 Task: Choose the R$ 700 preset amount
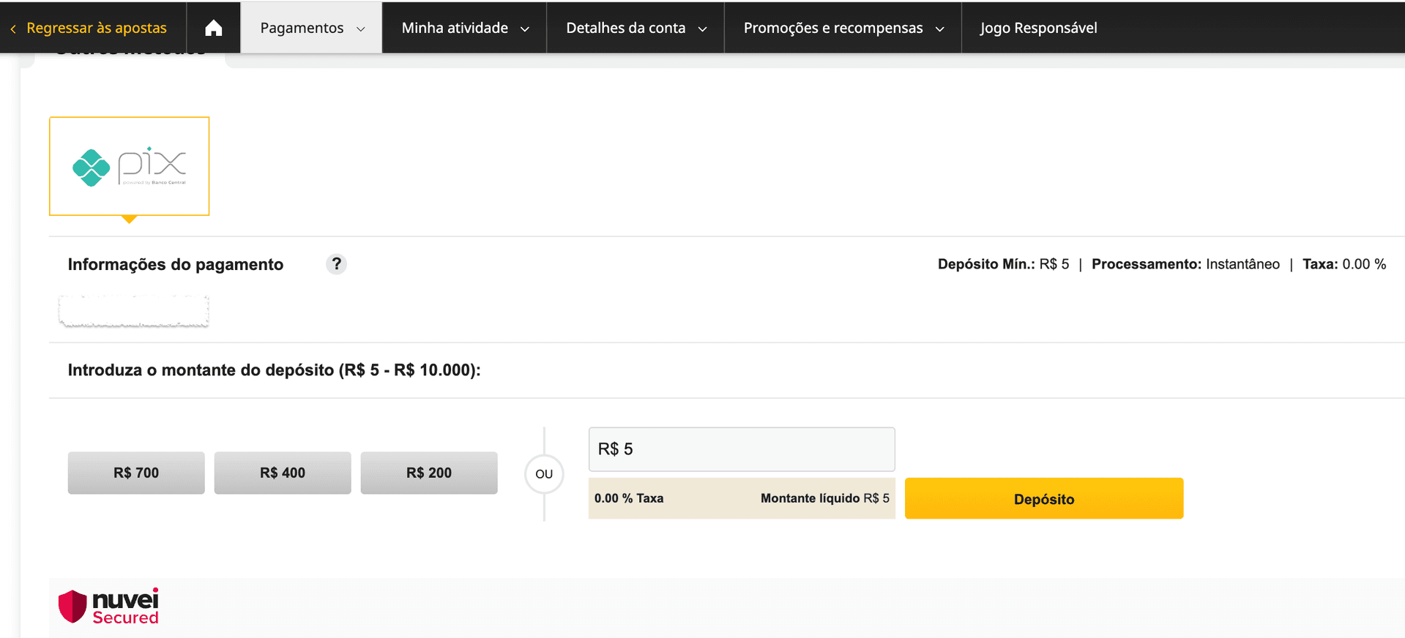136,473
